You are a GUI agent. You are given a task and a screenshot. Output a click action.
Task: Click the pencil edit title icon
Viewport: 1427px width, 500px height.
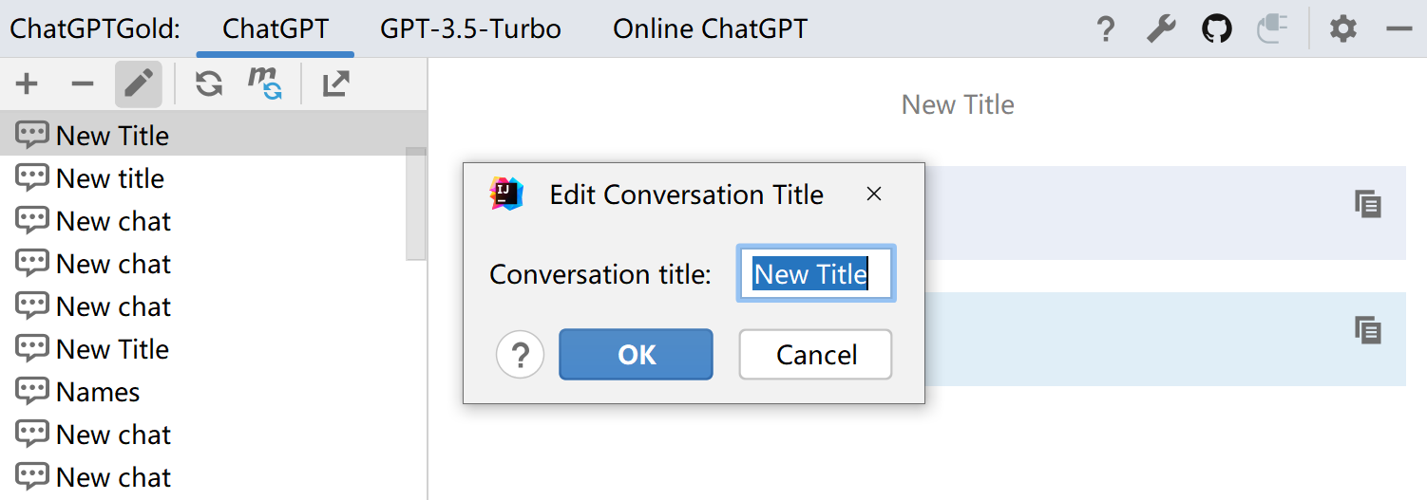(x=139, y=84)
